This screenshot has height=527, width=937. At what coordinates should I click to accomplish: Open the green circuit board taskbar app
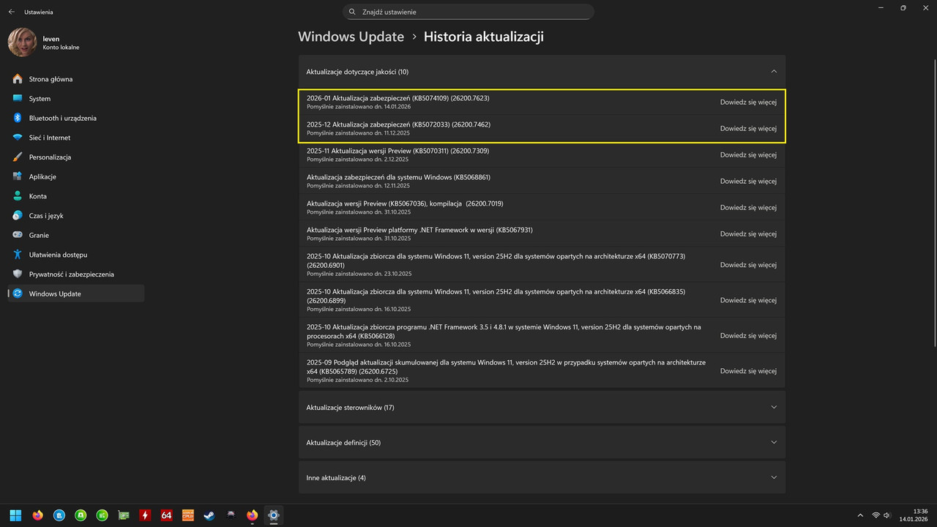124,515
